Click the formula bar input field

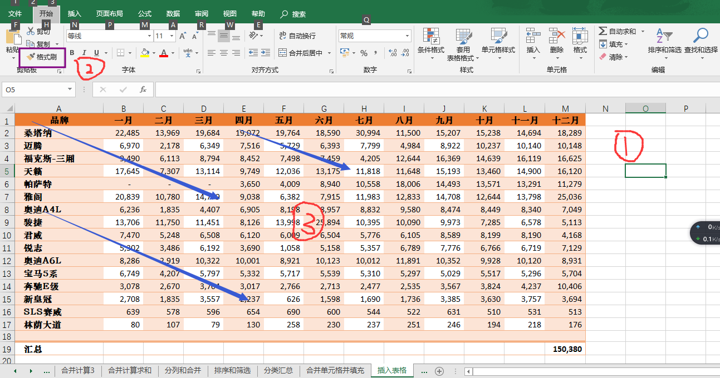(437, 89)
